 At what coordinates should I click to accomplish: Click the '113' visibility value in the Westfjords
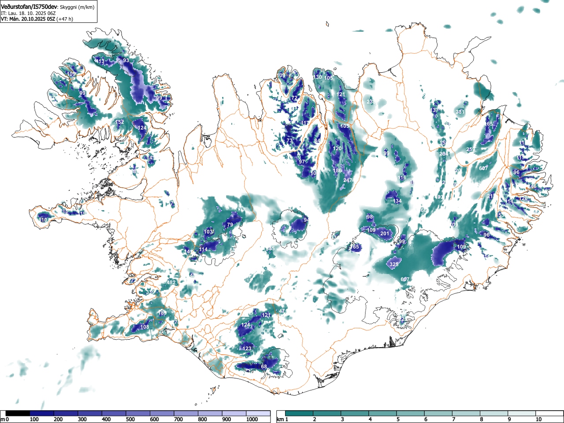click(x=100, y=62)
